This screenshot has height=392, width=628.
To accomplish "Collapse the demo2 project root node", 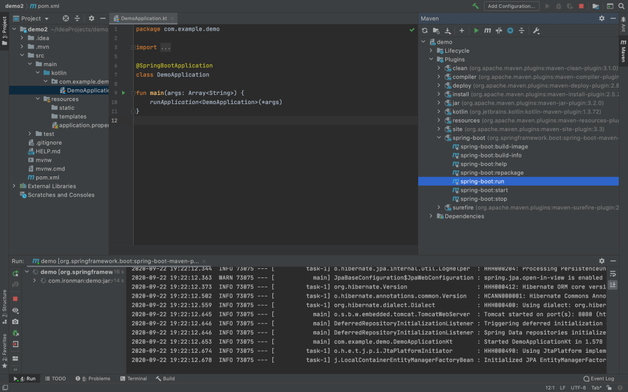I will [x=15, y=29].
